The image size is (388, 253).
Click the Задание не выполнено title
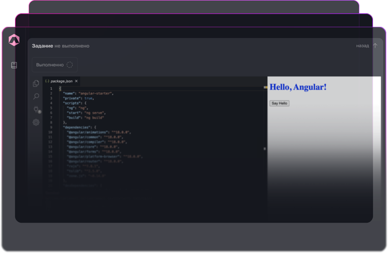pyautogui.click(x=61, y=46)
